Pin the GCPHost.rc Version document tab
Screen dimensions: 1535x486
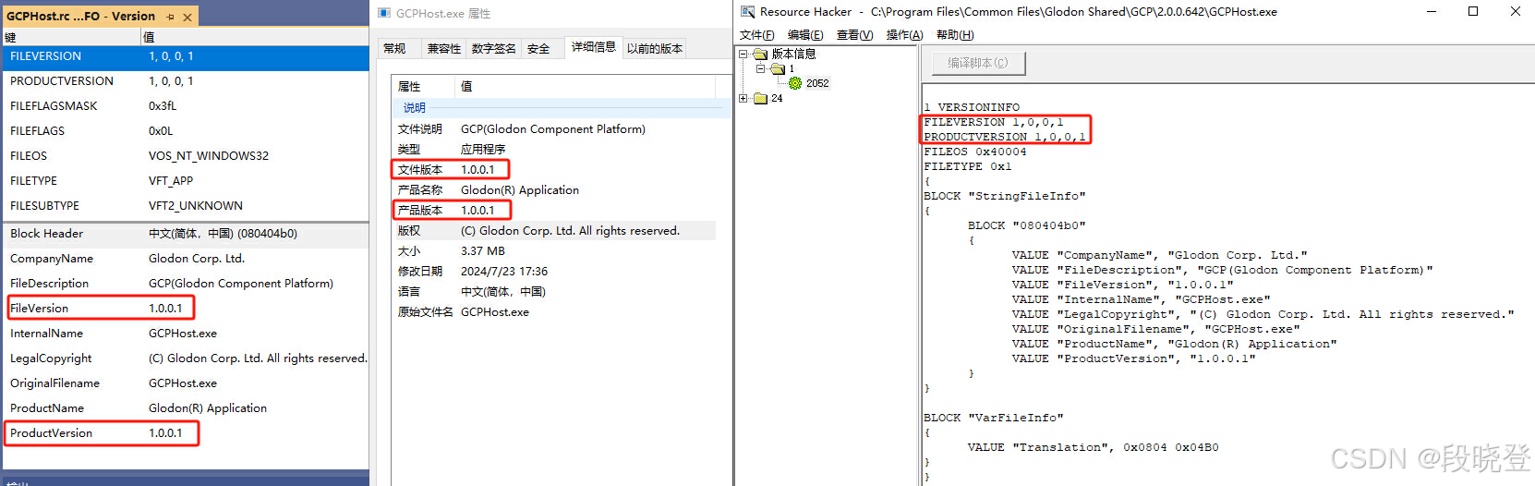click(171, 17)
